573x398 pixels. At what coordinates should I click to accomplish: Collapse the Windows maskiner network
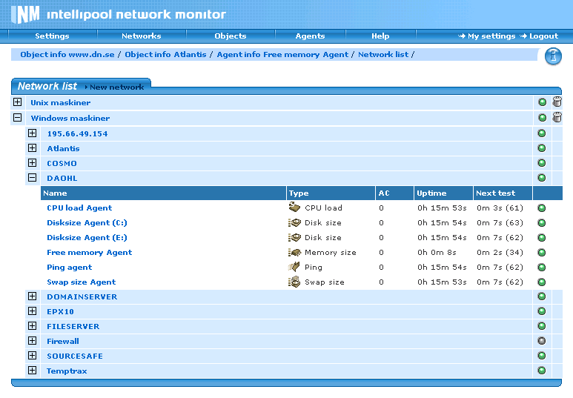[18, 118]
